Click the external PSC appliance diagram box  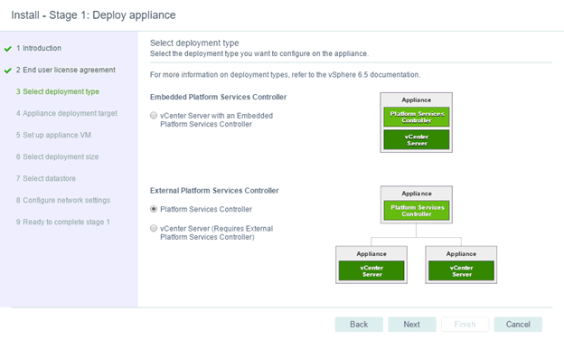tap(416, 204)
